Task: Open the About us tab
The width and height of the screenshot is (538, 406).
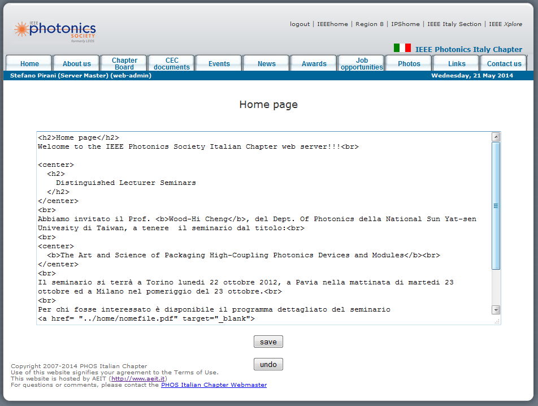Action: pos(76,63)
